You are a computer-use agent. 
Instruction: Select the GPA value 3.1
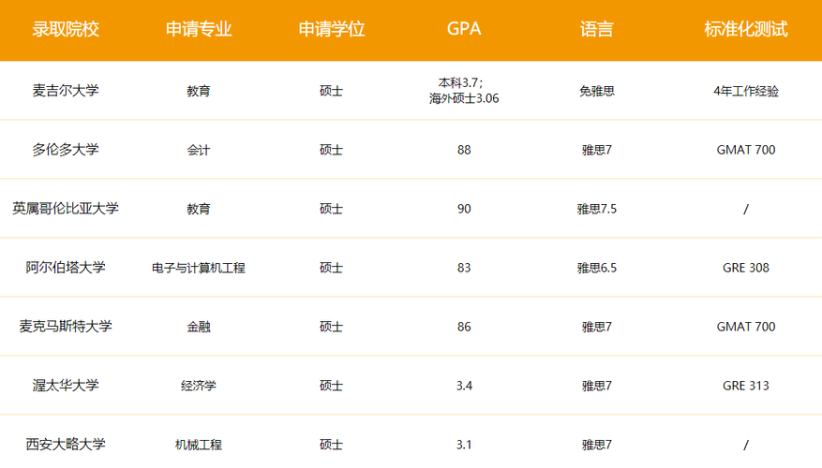pyautogui.click(x=464, y=445)
